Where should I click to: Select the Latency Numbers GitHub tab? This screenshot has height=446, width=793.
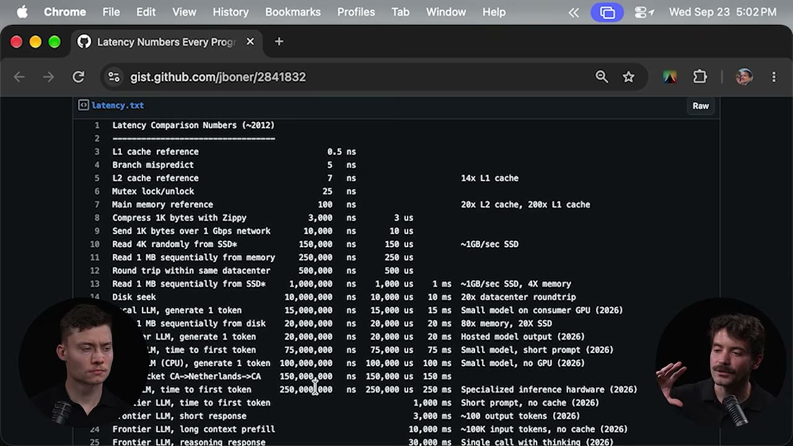point(166,42)
